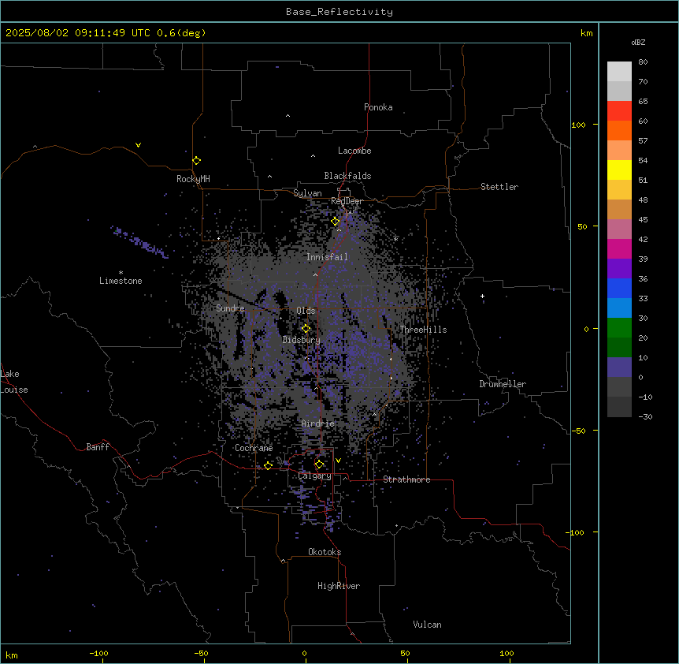The width and height of the screenshot is (679, 664).
Task: Click the purple echo streak northwest of Limestone
Action: click(x=139, y=242)
